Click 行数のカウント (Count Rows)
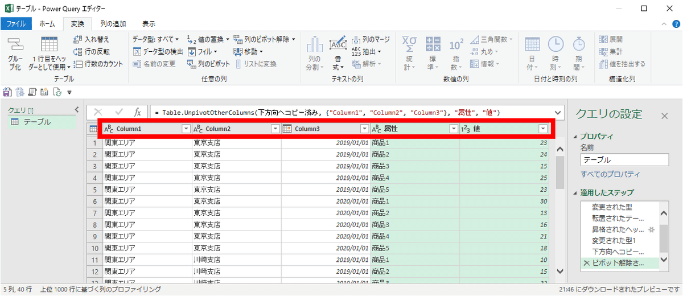The height and width of the screenshot is (296, 683). click(99, 64)
